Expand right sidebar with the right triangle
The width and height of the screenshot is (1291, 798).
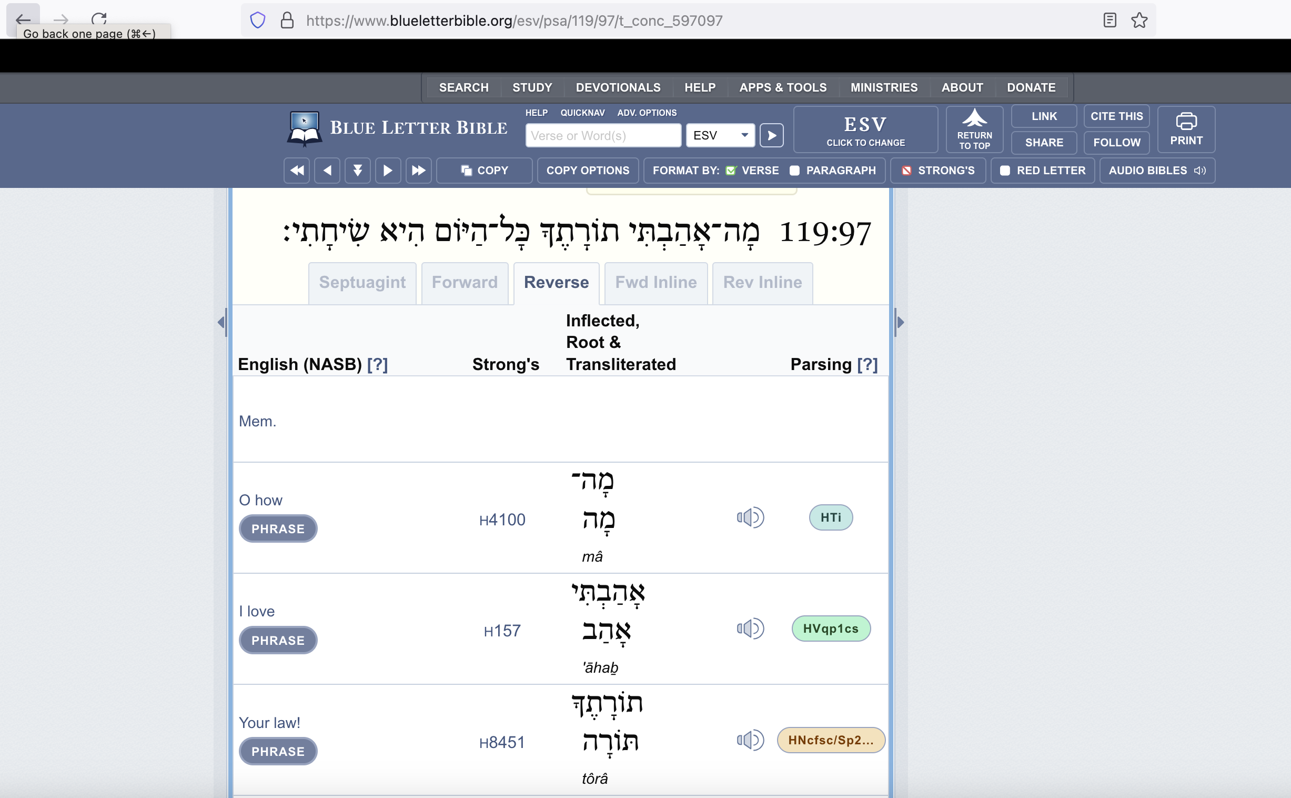tap(900, 322)
